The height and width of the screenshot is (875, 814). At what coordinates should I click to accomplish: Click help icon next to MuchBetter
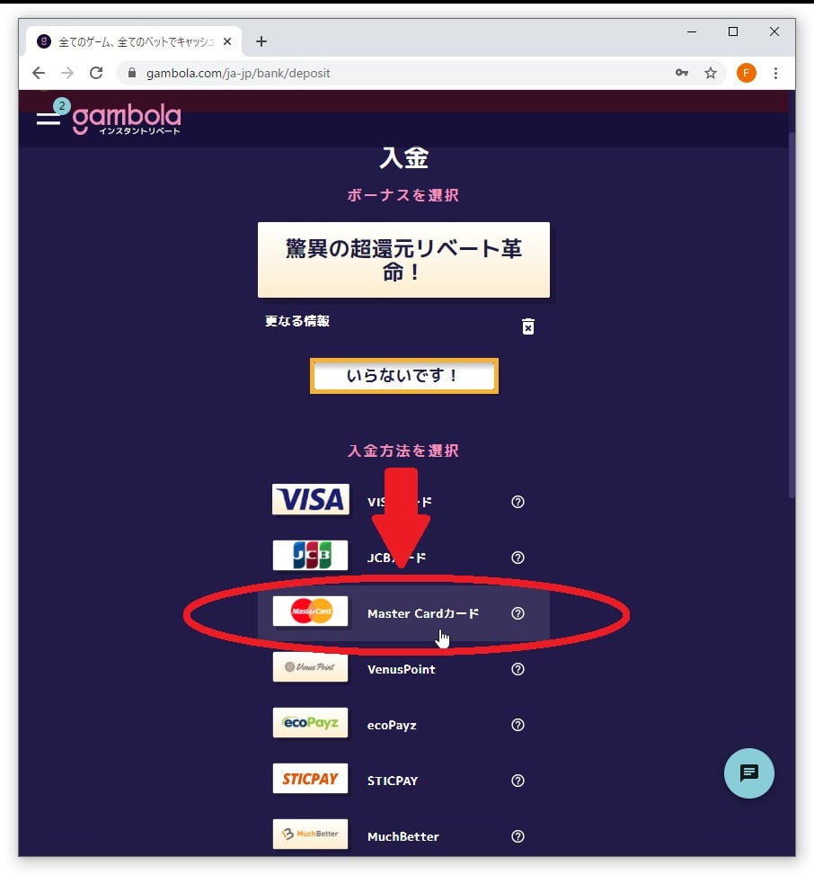point(518,836)
